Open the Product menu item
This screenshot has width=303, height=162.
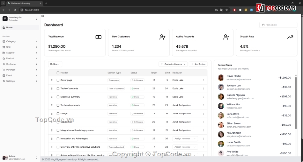(x=20, y=59)
